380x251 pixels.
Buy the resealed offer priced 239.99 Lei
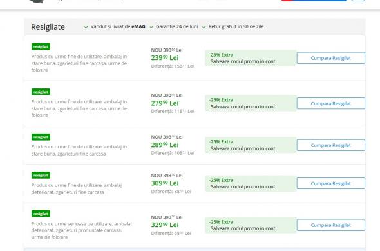[331, 58]
